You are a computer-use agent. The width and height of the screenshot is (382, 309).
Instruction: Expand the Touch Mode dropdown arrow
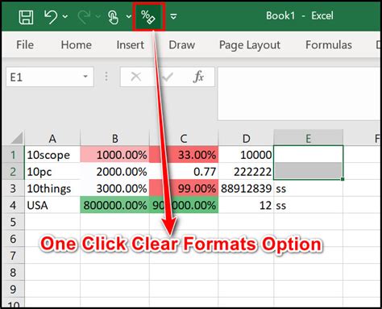pyautogui.click(x=129, y=17)
